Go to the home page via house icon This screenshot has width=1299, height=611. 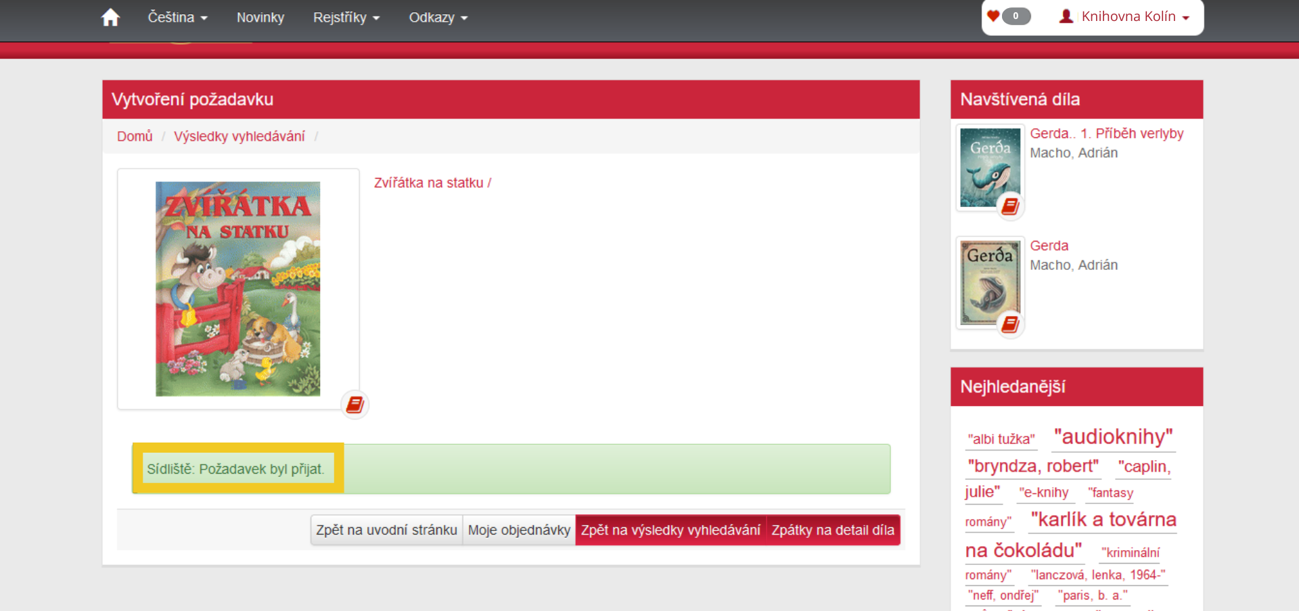pos(110,18)
